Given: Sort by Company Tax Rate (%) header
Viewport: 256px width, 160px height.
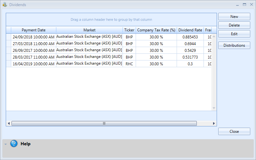Looking at the screenshot, I should click(156, 30).
